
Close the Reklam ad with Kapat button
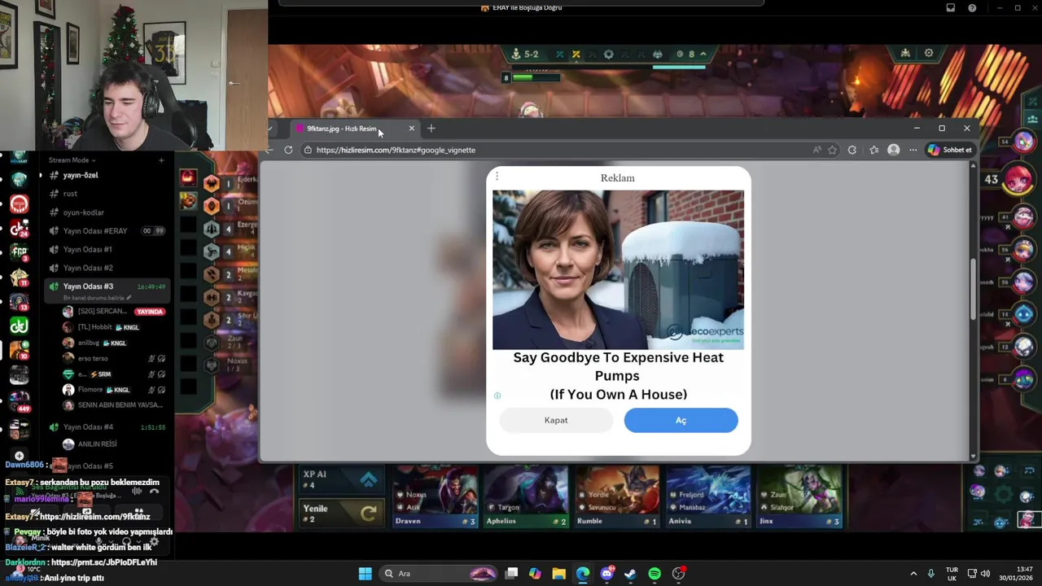556,420
